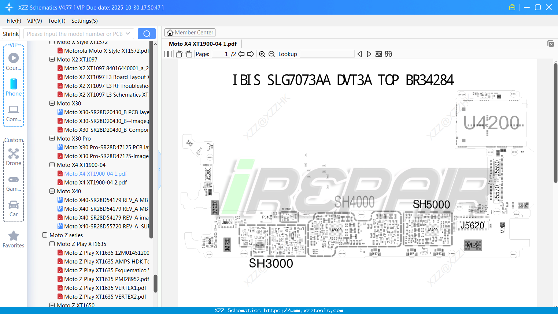
Task: Collapse the Moto X30 folder
Action: coord(52,103)
